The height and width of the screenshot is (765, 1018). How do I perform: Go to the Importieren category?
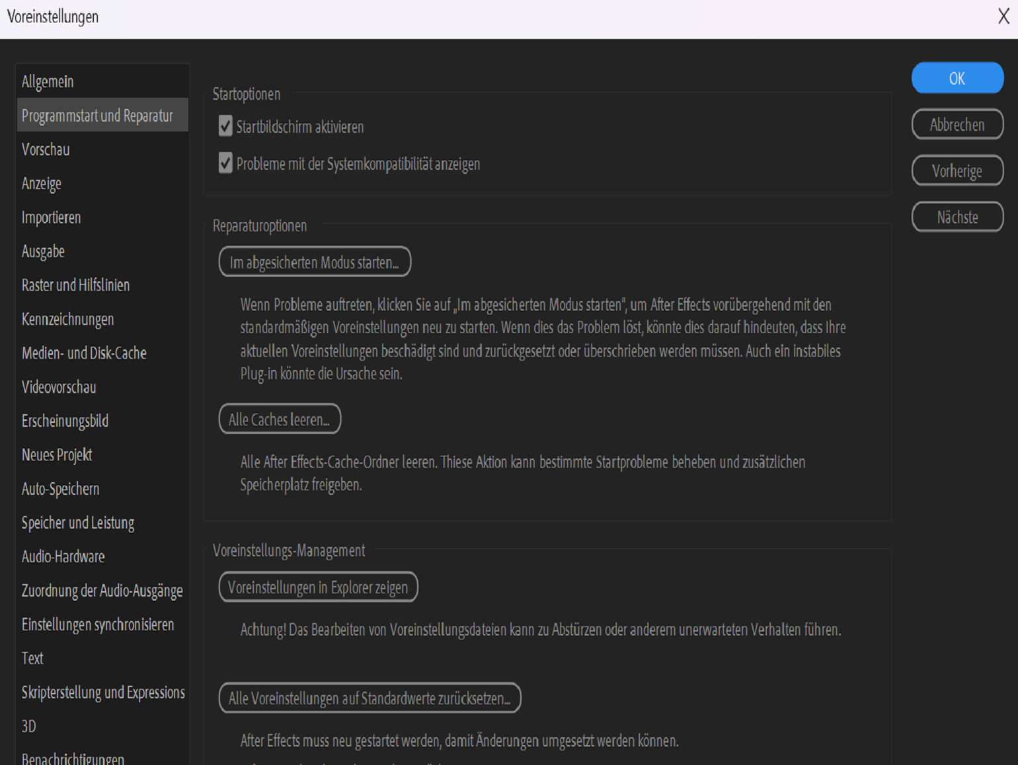tap(102, 217)
